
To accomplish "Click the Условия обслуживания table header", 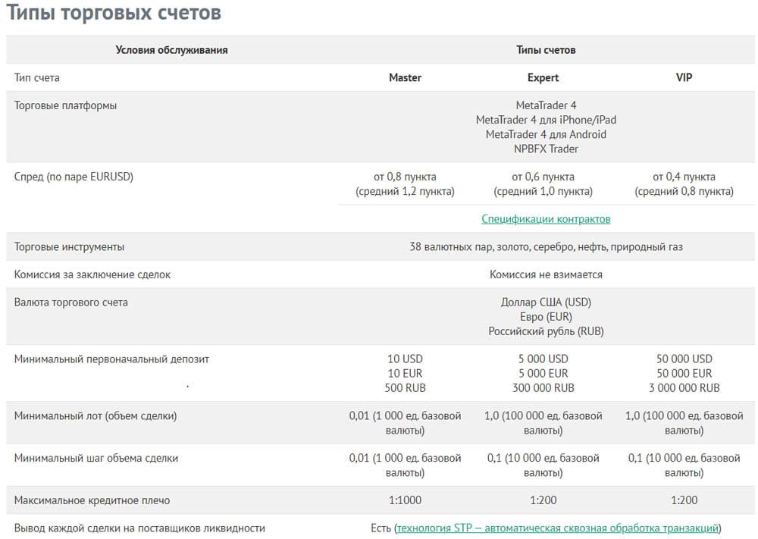I will 171,50.
